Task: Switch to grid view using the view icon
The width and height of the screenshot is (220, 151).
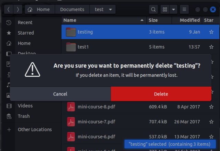Action: tap(165, 10)
